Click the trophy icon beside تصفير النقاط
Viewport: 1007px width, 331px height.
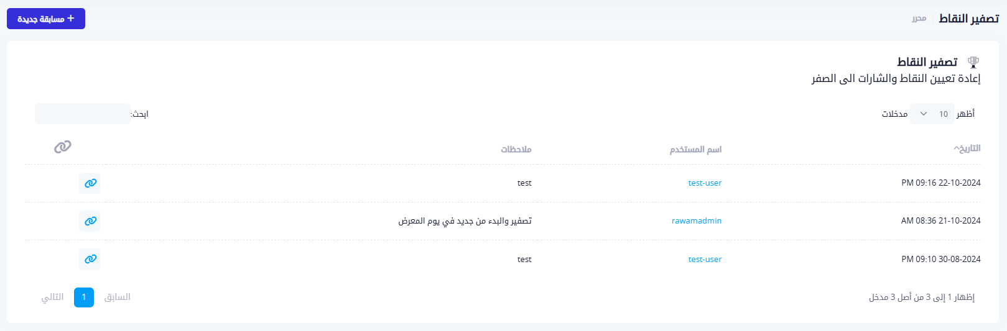pyautogui.click(x=973, y=62)
